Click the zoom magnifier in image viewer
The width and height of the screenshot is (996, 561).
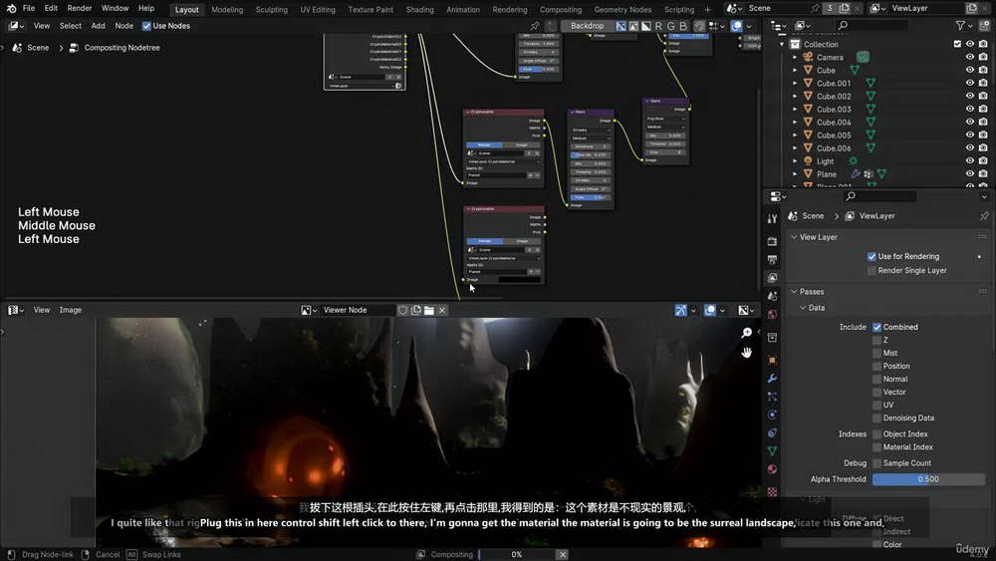point(747,333)
